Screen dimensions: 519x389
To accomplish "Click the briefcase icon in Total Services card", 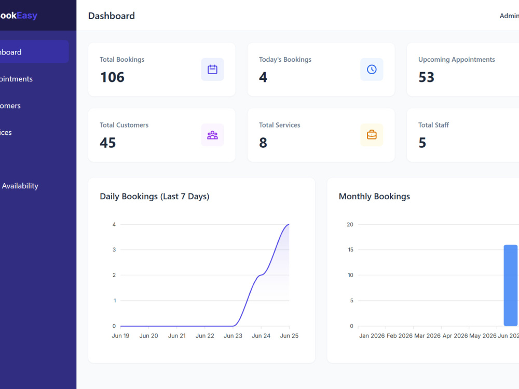I will tap(372, 135).
